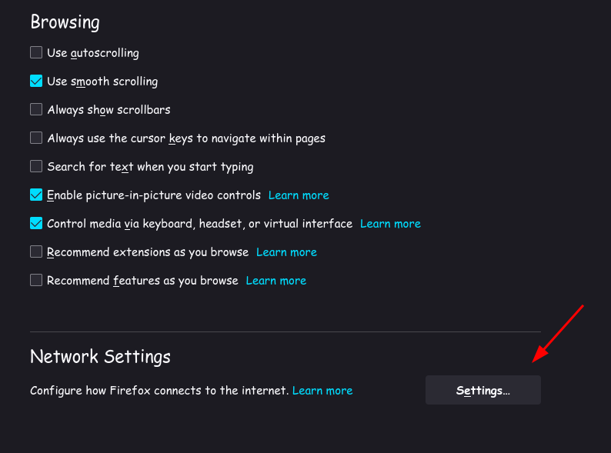Enable Search for text when typing

click(x=36, y=166)
